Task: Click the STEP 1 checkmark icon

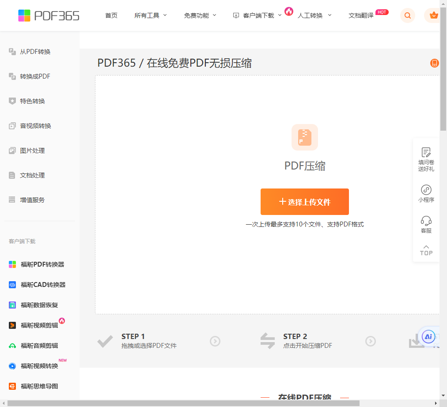Action: 105,341
